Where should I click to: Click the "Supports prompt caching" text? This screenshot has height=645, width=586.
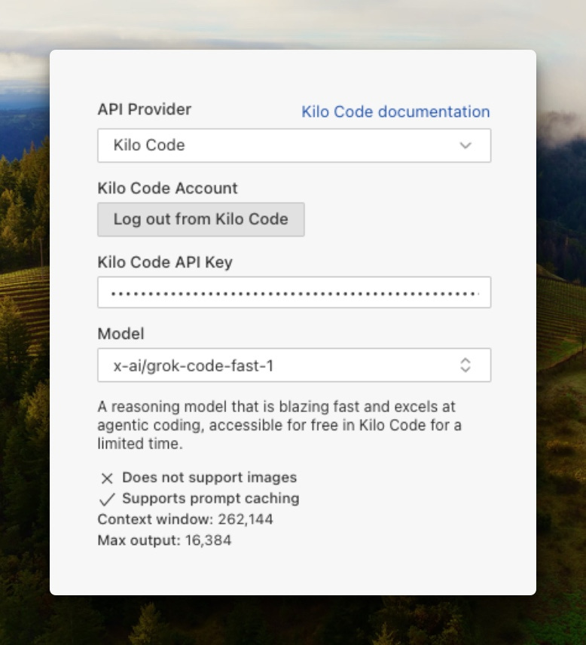pos(210,499)
